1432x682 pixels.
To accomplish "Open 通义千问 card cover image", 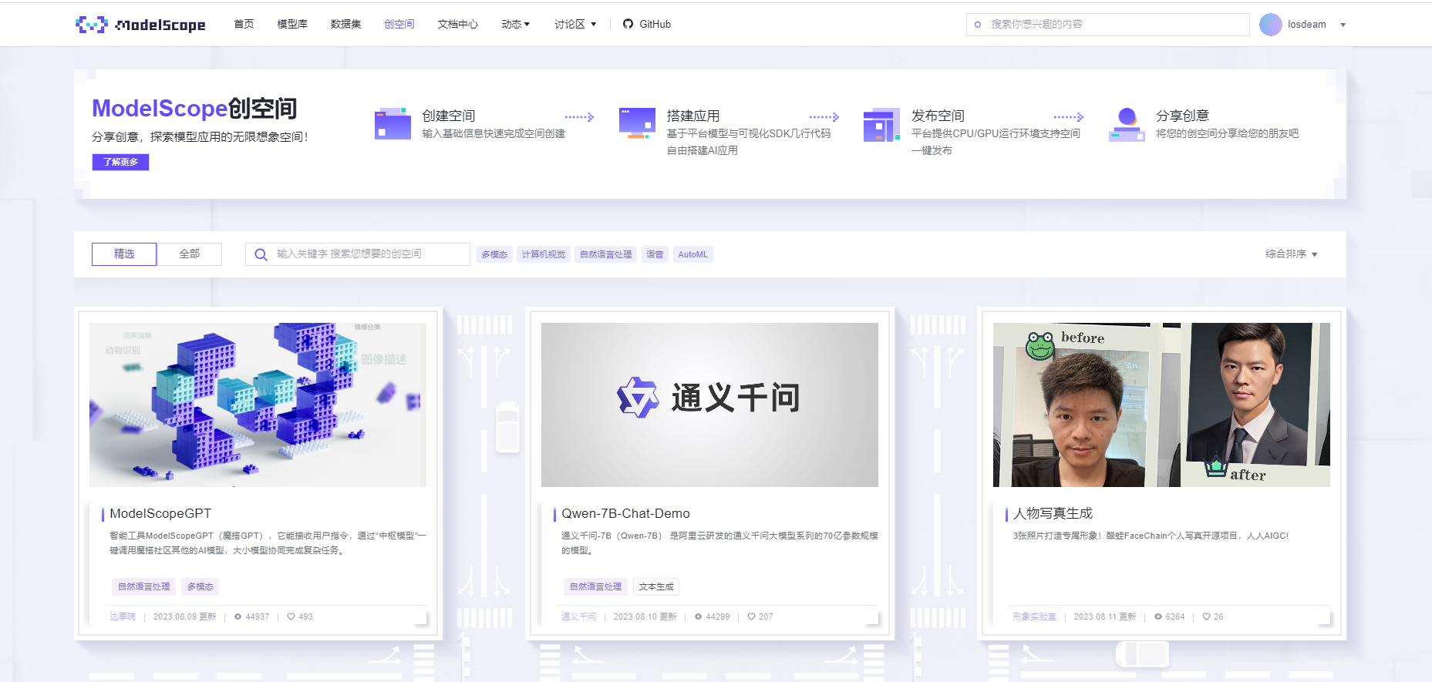I will point(709,405).
